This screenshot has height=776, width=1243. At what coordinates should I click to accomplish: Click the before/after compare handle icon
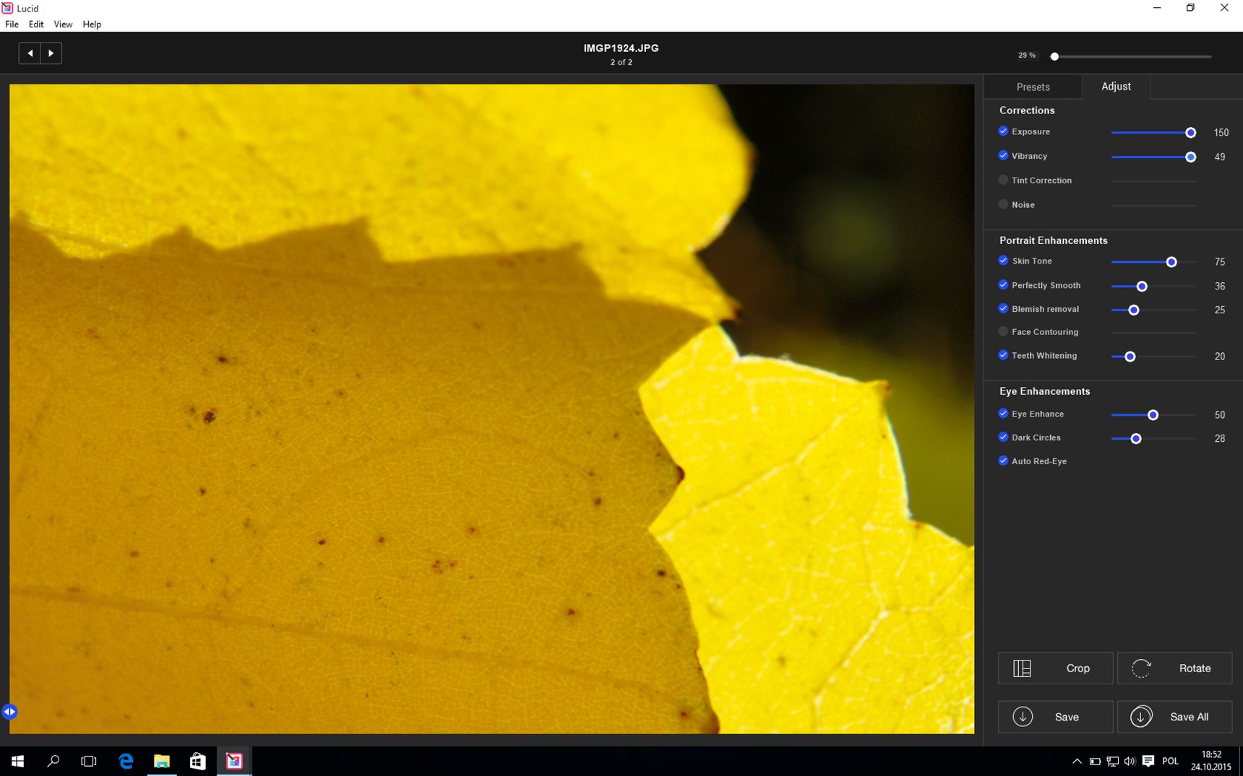9,712
